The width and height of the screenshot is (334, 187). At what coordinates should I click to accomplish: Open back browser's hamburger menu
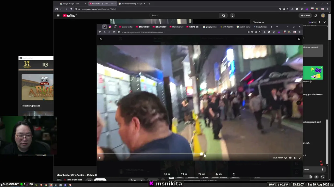[x=327, y=9]
